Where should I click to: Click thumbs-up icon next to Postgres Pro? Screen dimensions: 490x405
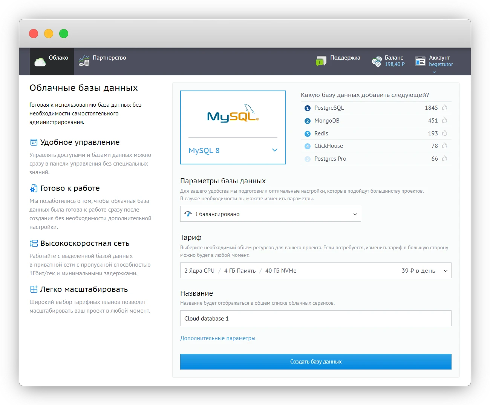click(x=444, y=158)
